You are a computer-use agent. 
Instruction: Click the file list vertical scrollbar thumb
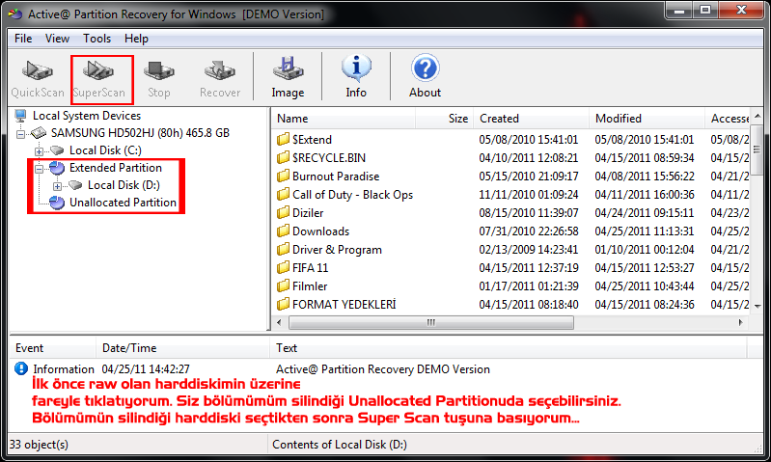point(757,149)
